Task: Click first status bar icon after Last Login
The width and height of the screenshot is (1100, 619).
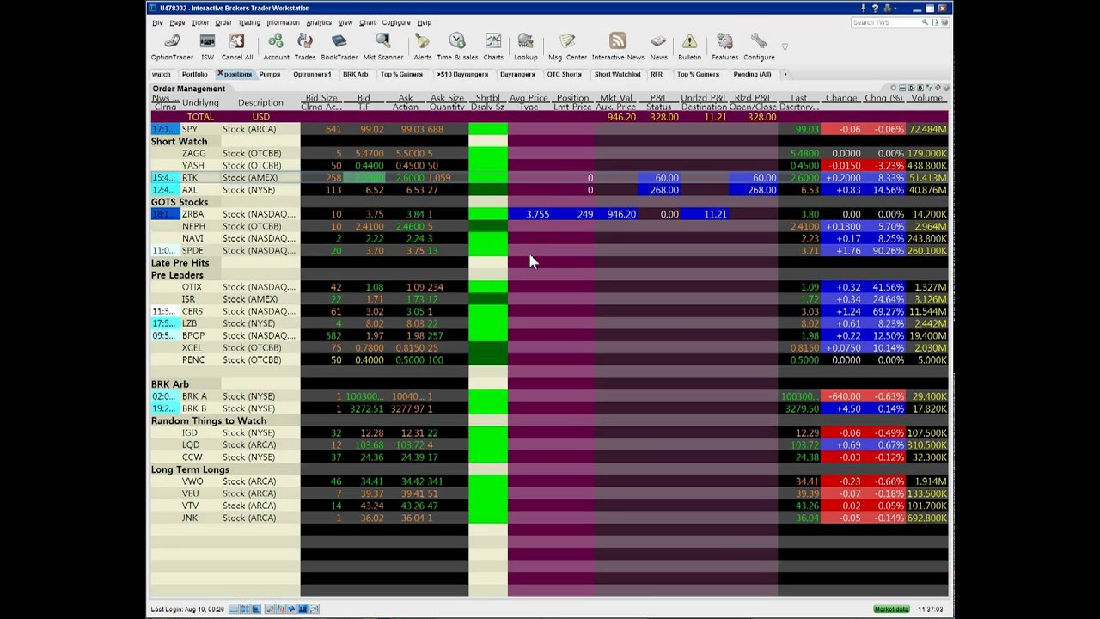Action: point(234,609)
